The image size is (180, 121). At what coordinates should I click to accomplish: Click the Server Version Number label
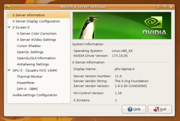[x=92, y=76]
